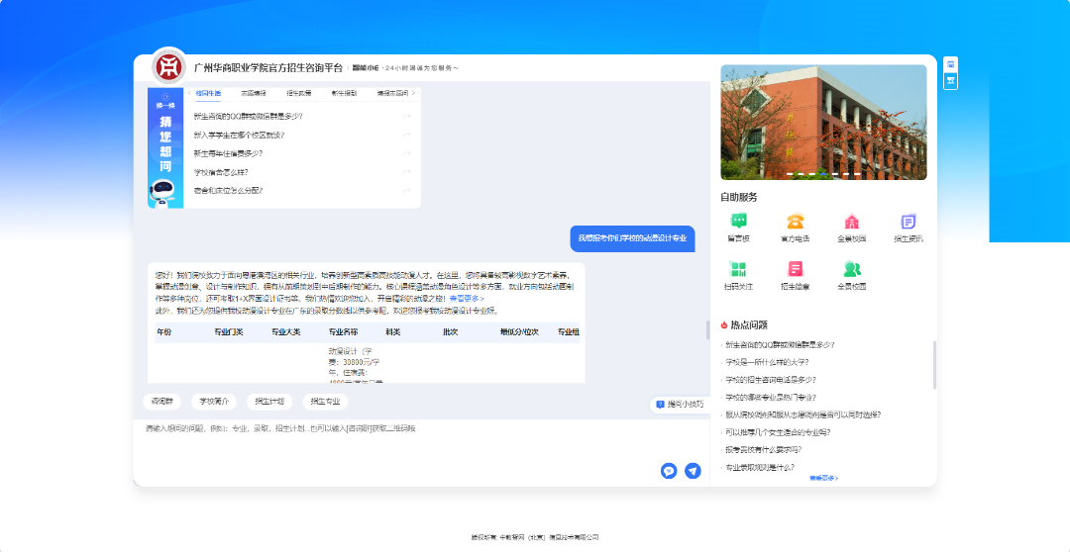1070x552 pixels.
Task: Click the blue paper-plane send icon
Action: pos(693,471)
